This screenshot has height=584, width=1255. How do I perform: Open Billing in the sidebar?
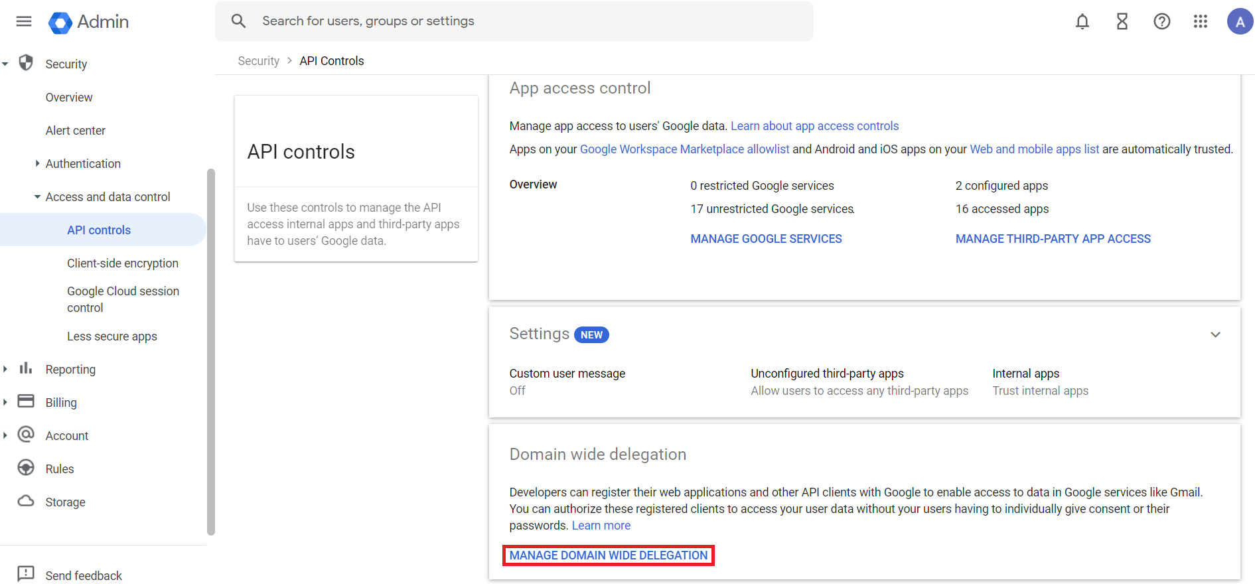(x=61, y=403)
